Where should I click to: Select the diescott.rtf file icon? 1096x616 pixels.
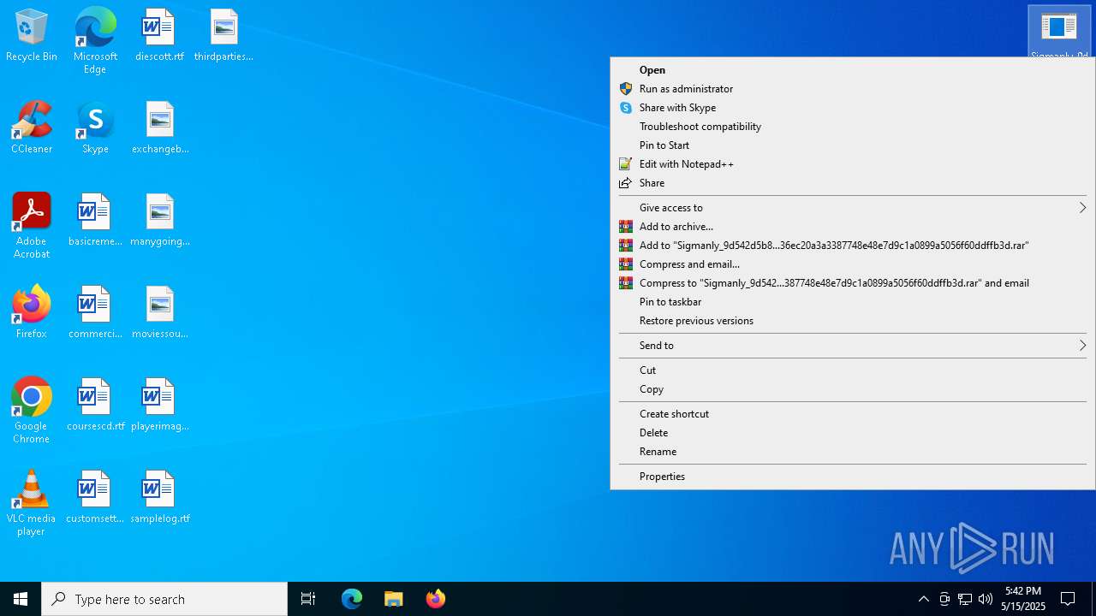tap(159, 36)
